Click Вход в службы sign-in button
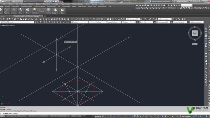The height and width of the screenshot is (118, 210). point(182,1)
